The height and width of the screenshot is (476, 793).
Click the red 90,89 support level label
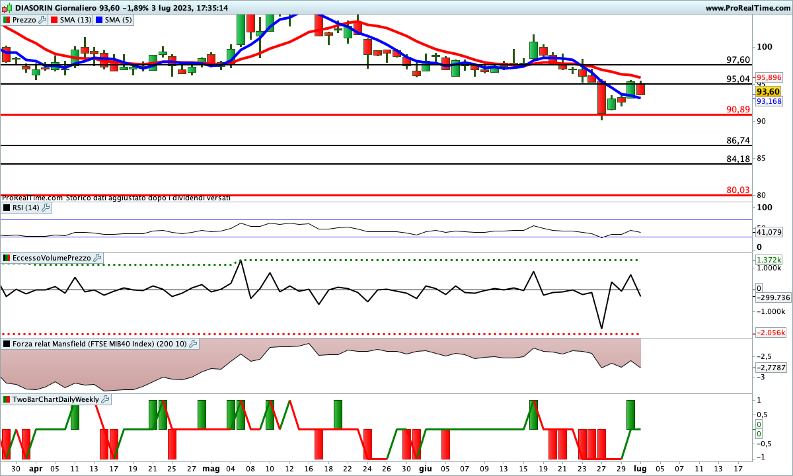pyautogui.click(x=738, y=109)
